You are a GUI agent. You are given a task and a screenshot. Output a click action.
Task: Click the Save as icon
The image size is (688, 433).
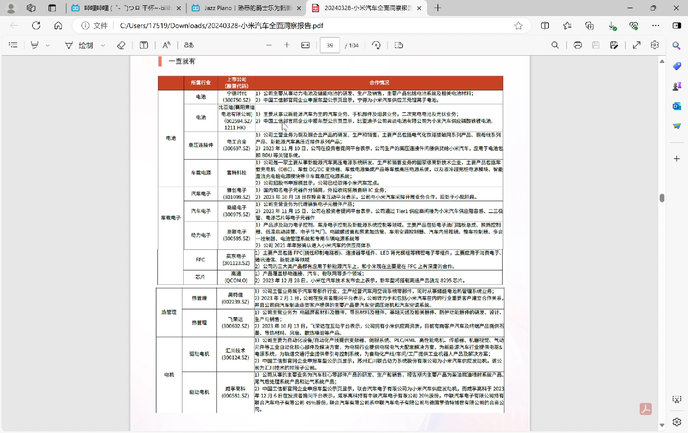click(614, 45)
